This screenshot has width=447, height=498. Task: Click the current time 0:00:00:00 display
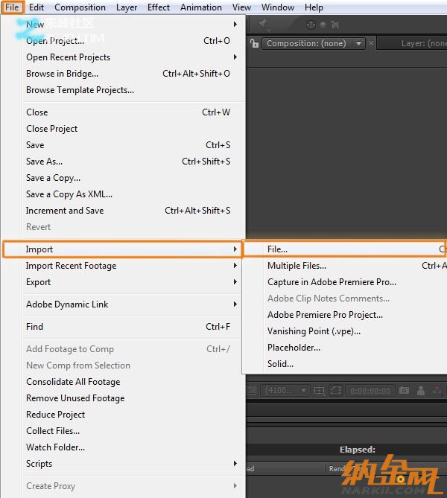(370, 390)
